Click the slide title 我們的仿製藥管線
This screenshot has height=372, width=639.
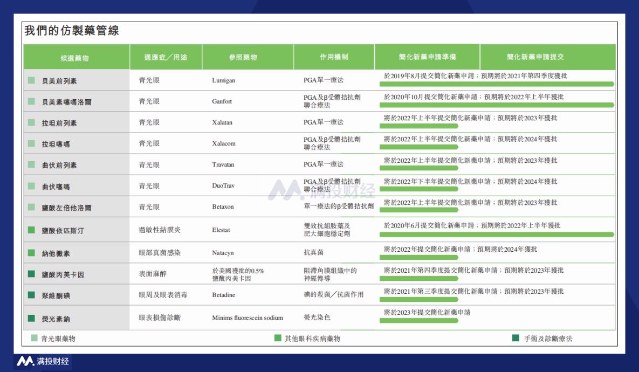(72, 31)
